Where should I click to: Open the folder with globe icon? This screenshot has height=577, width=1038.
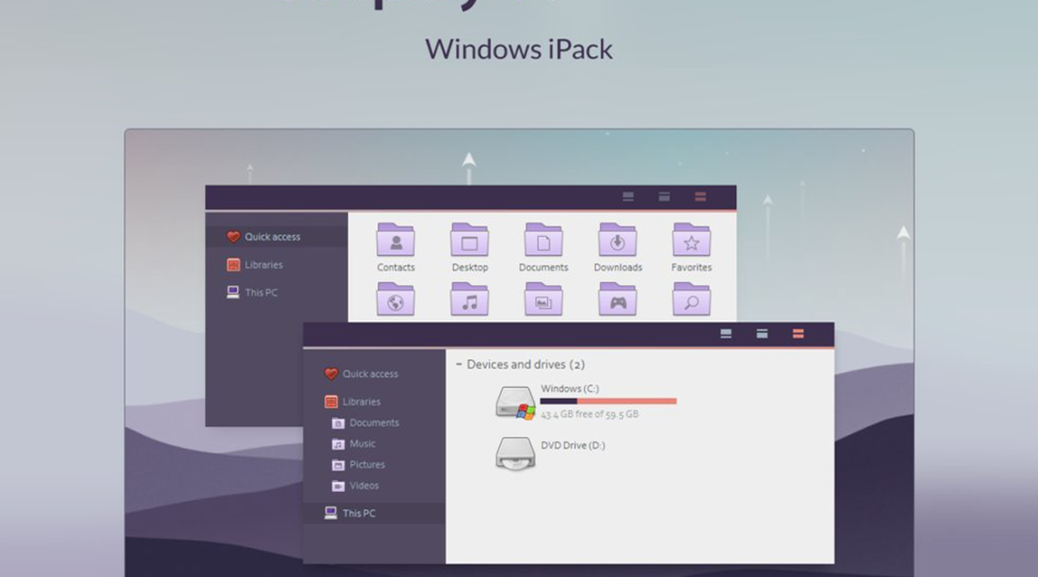pyautogui.click(x=396, y=301)
